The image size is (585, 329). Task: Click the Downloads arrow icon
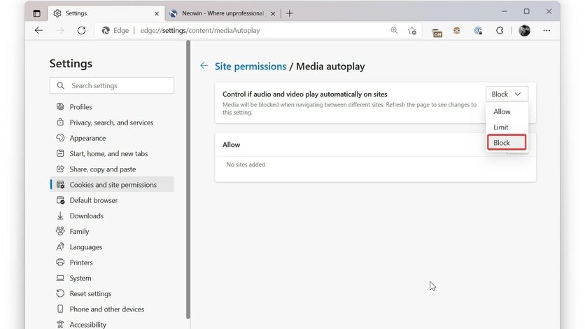click(x=60, y=216)
